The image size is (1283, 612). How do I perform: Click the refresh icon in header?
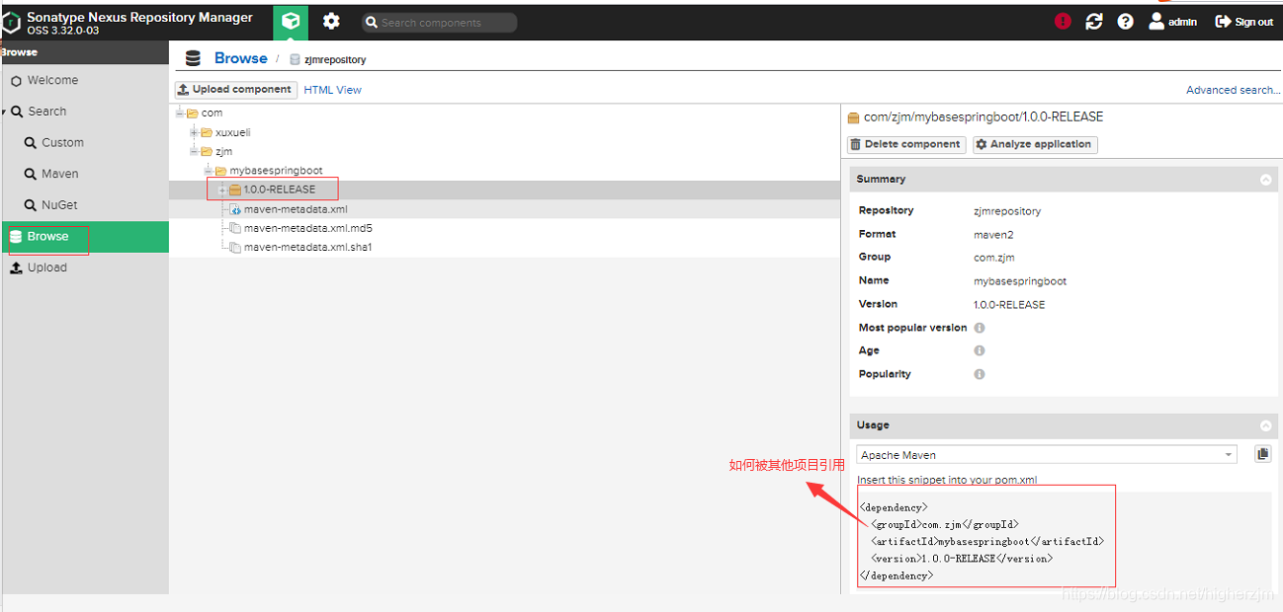click(1094, 21)
